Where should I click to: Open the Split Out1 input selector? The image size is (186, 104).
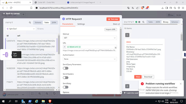pos(21,29)
